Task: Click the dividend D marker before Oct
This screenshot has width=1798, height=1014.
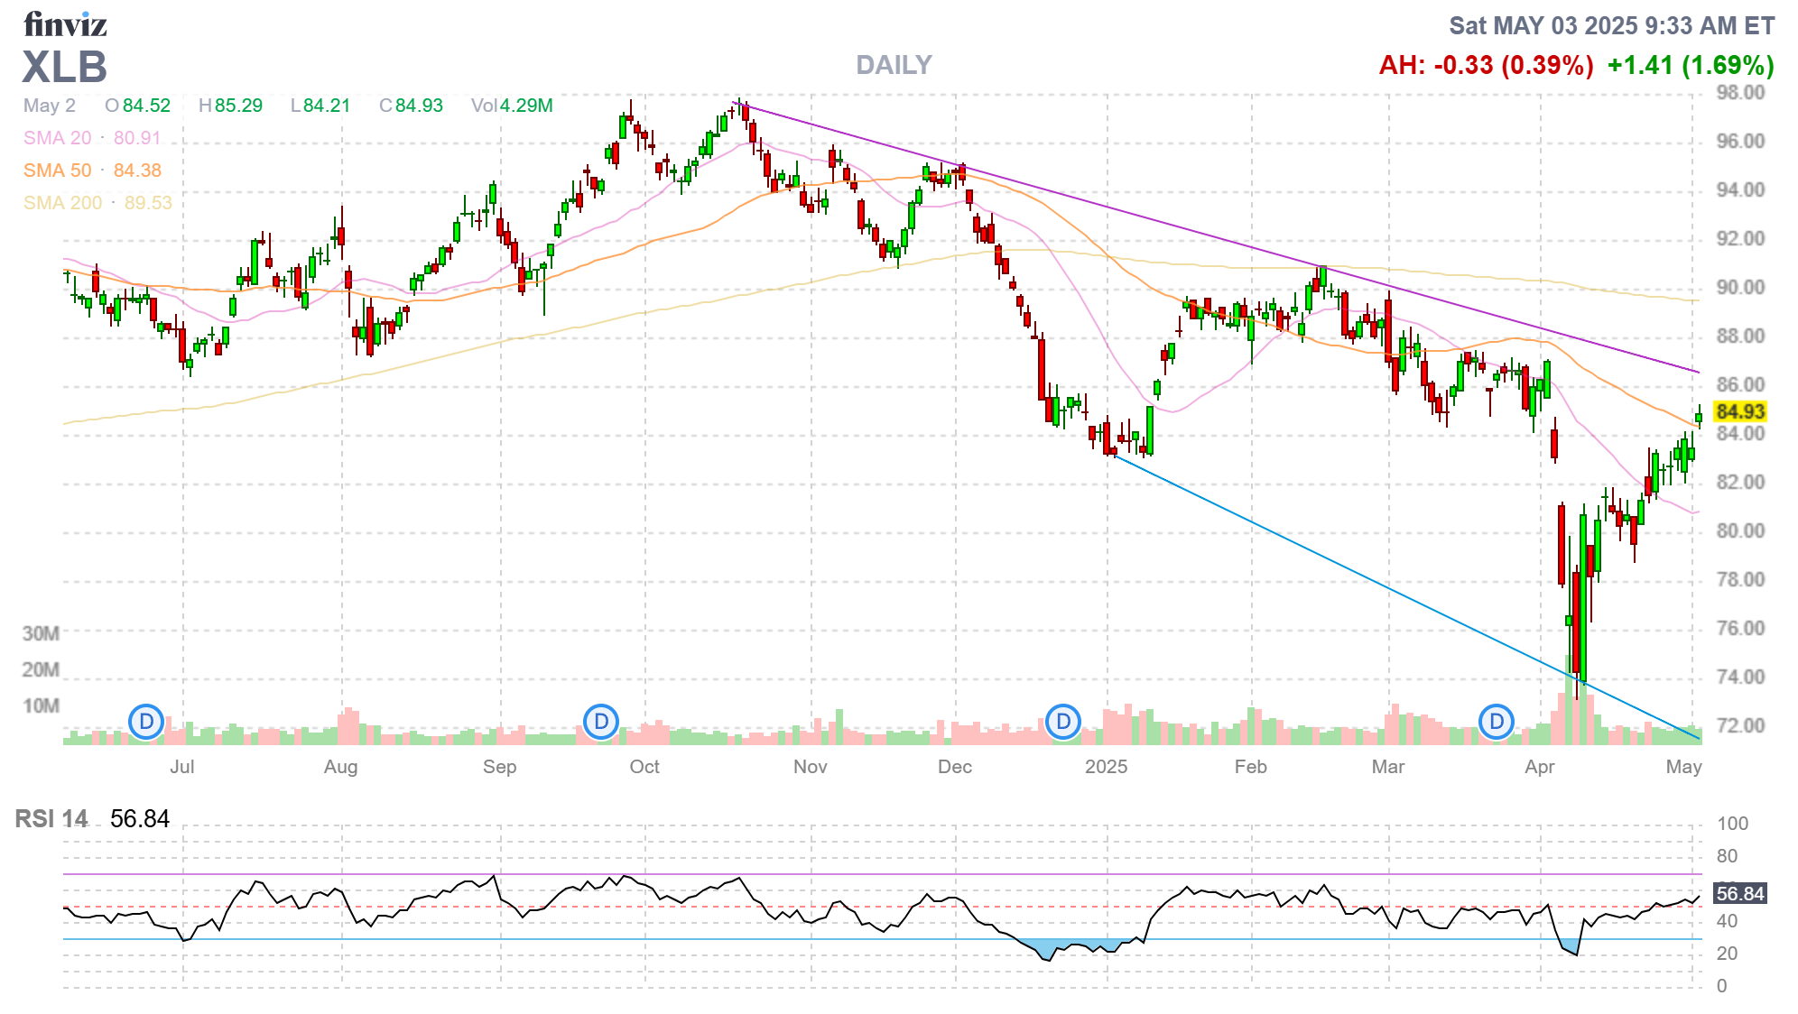Action: [x=601, y=722]
